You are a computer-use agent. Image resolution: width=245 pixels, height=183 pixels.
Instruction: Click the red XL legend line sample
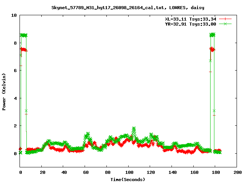click(x=225, y=19)
